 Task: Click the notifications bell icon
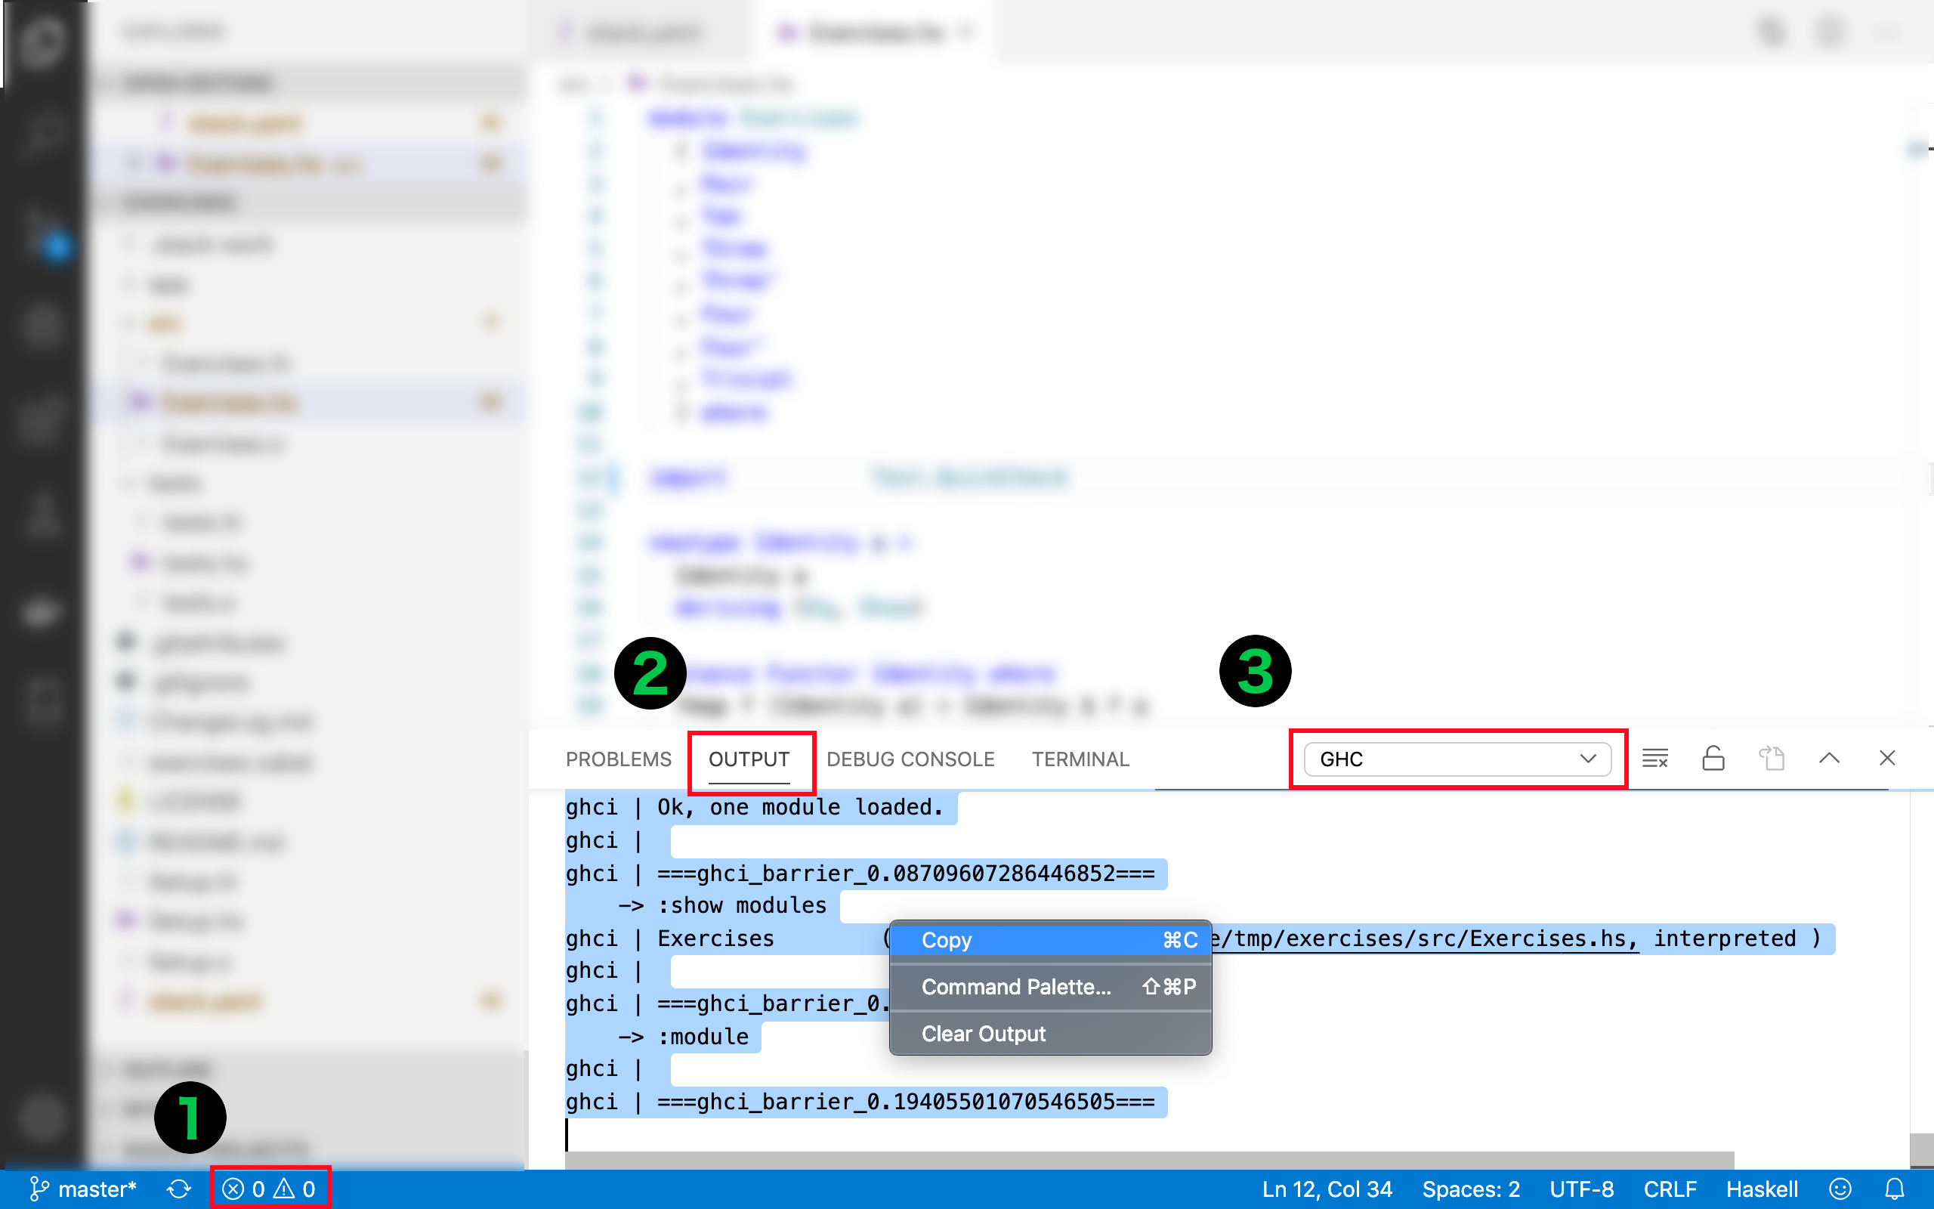pos(1895,1189)
